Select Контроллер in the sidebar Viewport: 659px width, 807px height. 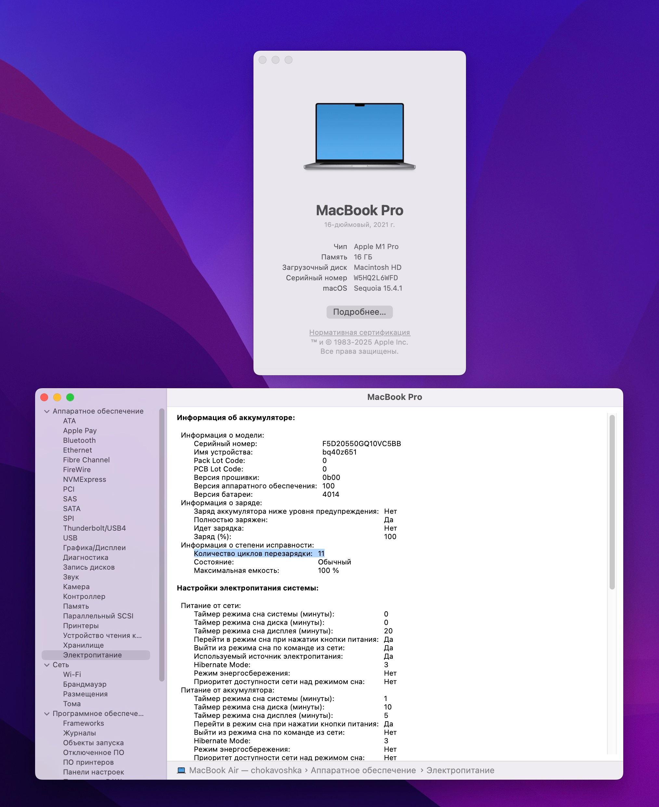[84, 596]
